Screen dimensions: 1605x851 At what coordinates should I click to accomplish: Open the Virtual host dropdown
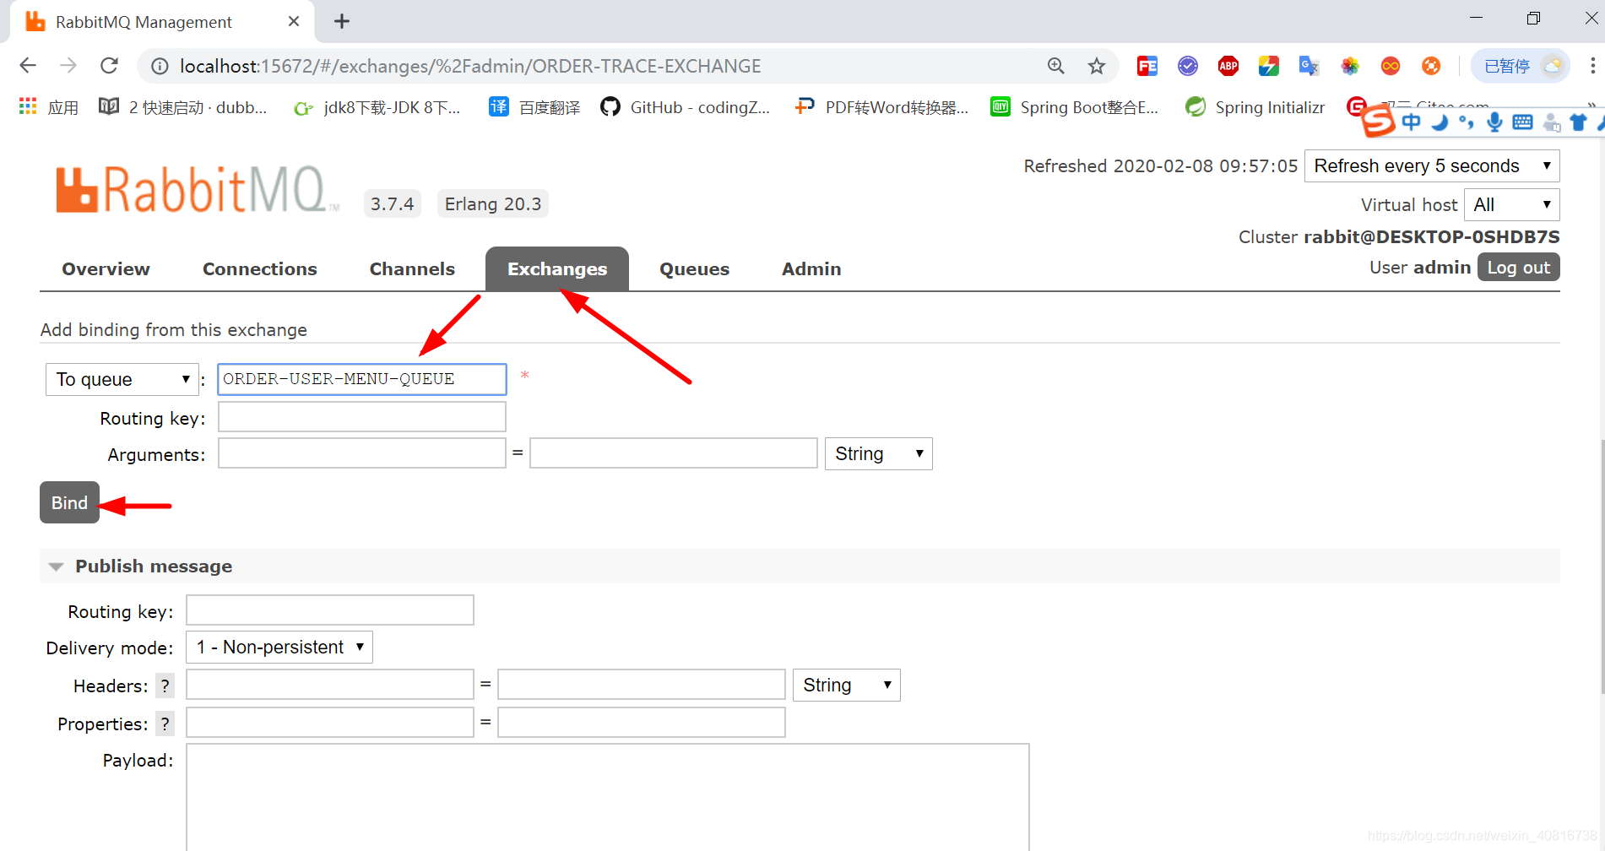click(1511, 205)
